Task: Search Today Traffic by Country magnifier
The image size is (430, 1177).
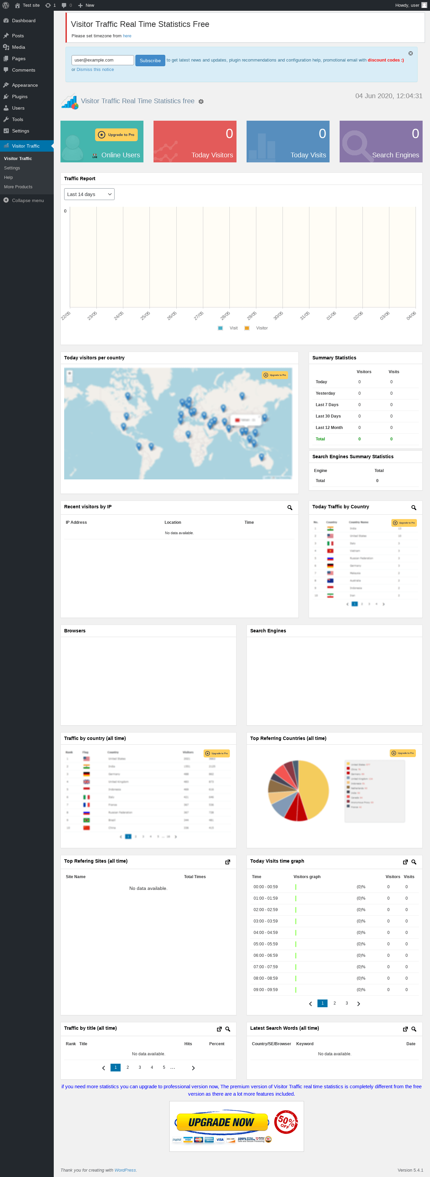Action: pyautogui.click(x=414, y=508)
